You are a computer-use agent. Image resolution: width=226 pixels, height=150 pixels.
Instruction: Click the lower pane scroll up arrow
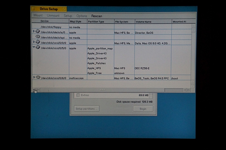pos(192,82)
